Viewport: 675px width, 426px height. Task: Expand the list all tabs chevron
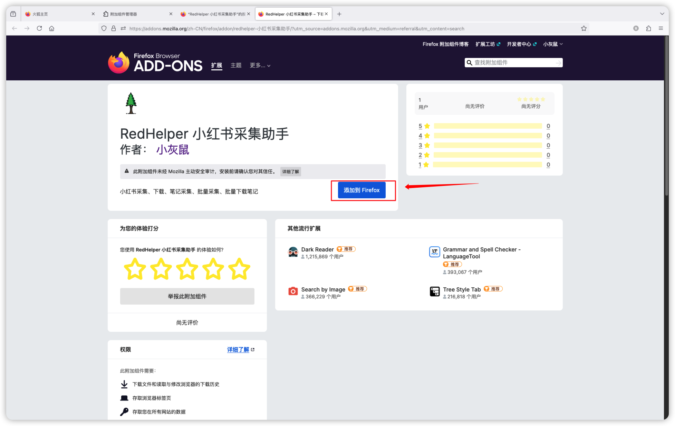pyautogui.click(x=662, y=14)
